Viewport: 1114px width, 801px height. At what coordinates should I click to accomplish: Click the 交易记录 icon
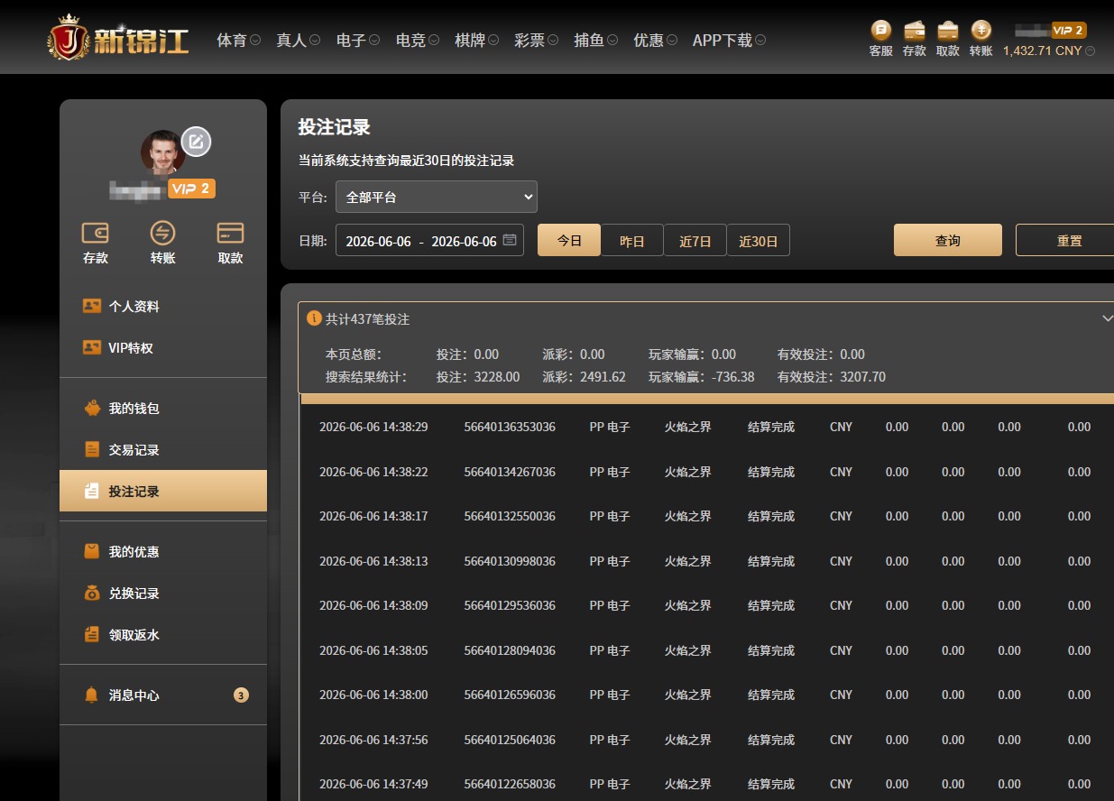[x=92, y=449]
